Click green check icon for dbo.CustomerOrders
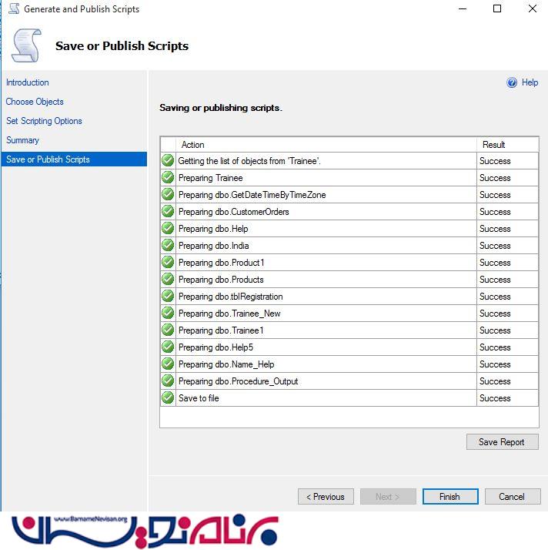548x550 pixels. pos(168,212)
